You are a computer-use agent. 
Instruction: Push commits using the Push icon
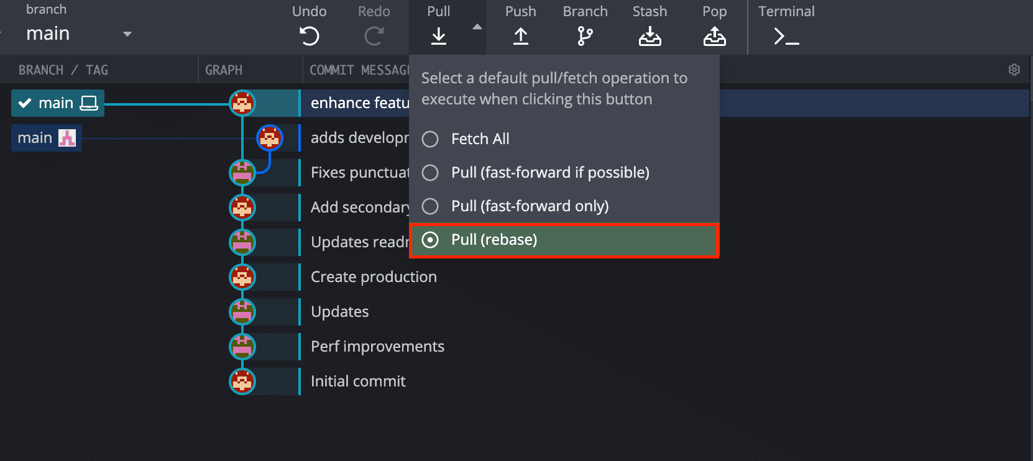click(520, 36)
